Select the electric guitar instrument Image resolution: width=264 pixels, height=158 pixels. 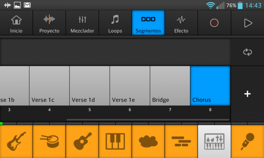coord(16,141)
